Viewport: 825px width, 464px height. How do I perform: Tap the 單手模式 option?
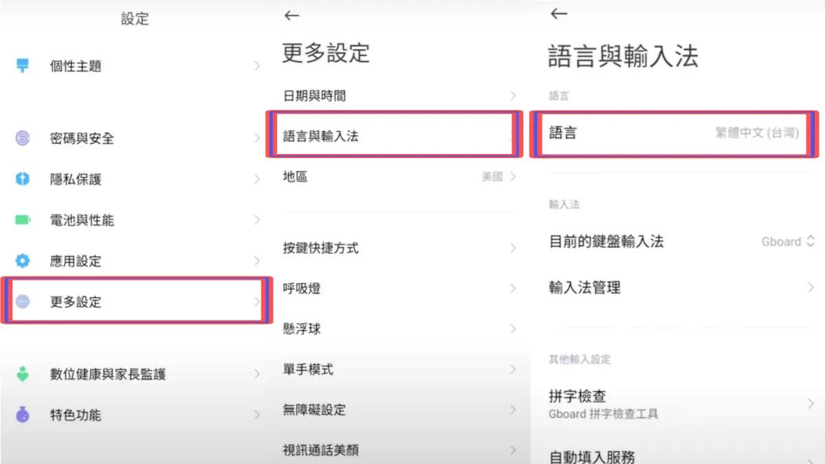click(x=399, y=369)
